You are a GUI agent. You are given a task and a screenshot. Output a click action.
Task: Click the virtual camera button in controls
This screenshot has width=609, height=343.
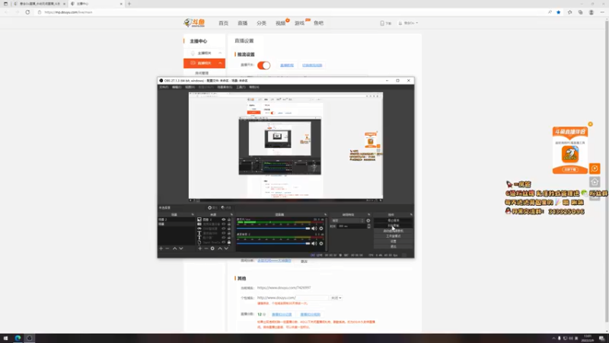click(x=393, y=231)
